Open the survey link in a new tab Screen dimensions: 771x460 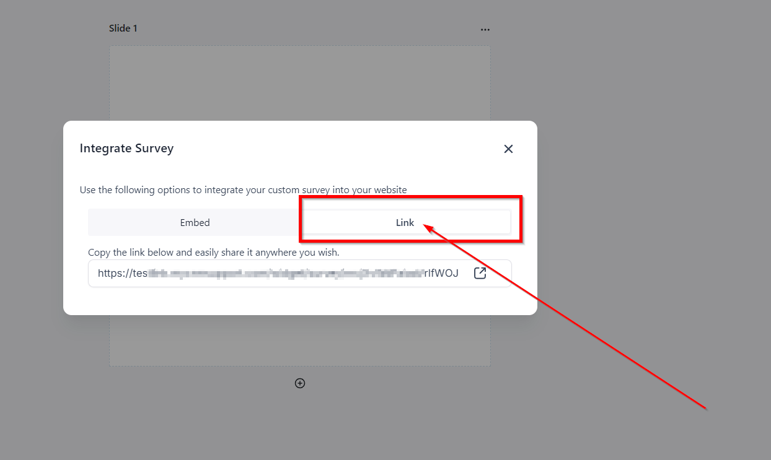[x=480, y=273]
